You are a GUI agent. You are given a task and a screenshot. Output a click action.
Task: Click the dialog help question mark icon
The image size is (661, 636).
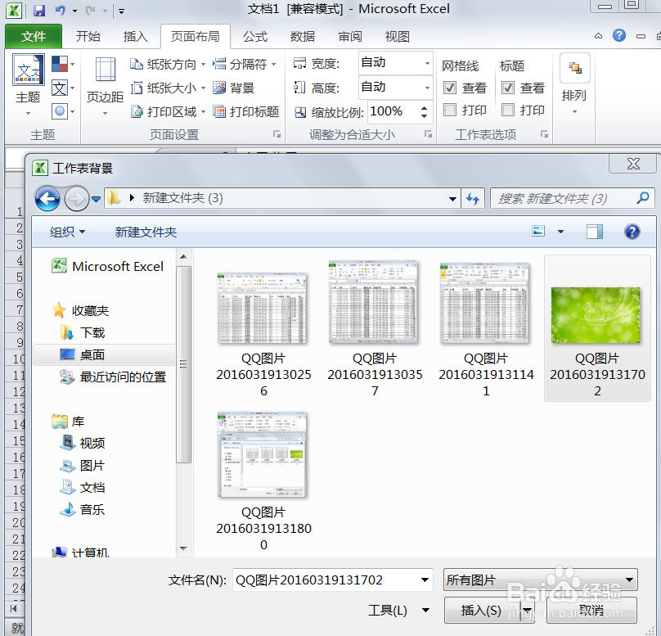pyautogui.click(x=632, y=232)
